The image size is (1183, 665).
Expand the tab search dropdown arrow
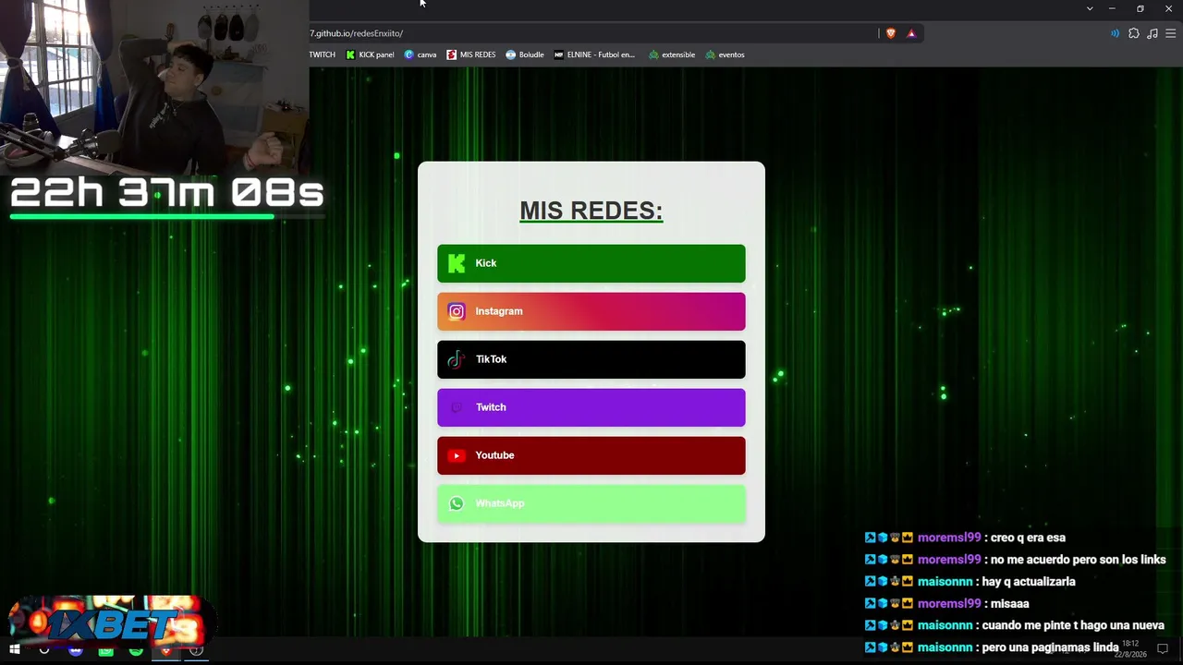pyautogui.click(x=1090, y=8)
